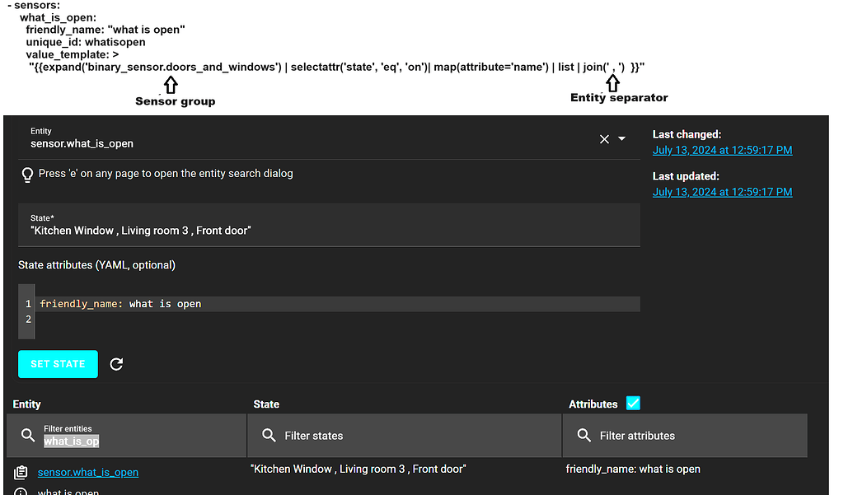Click the lightbulb tip icon
This screenshot has width=853, height=495.
tap(27, 175)
